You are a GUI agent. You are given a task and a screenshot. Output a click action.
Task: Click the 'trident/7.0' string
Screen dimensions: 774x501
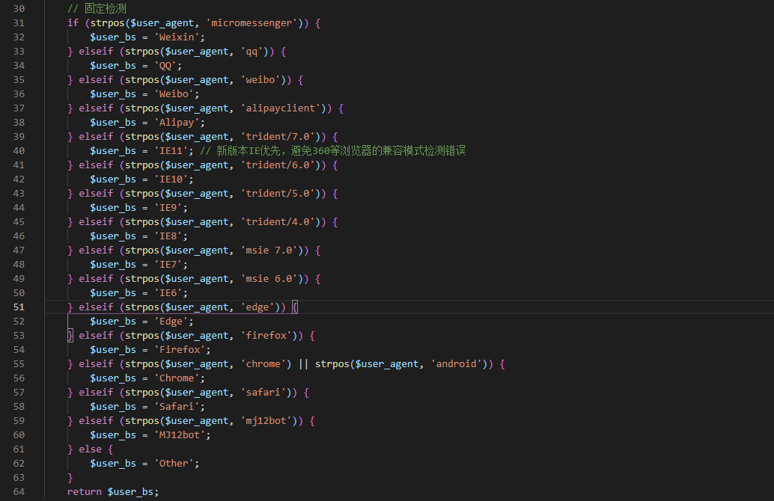[x=278, y=137]
